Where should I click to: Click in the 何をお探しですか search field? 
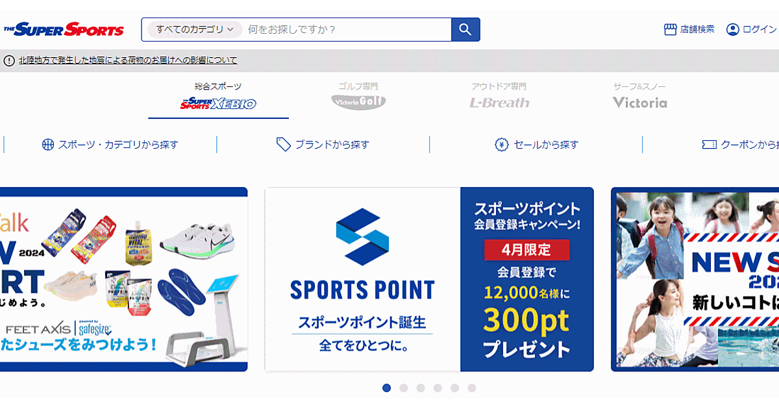[x=347, y=29]
